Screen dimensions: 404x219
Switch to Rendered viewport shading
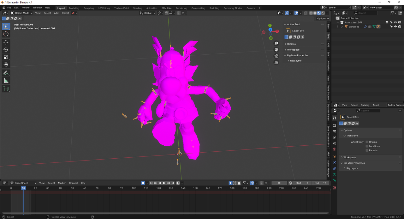coord(323,13)
